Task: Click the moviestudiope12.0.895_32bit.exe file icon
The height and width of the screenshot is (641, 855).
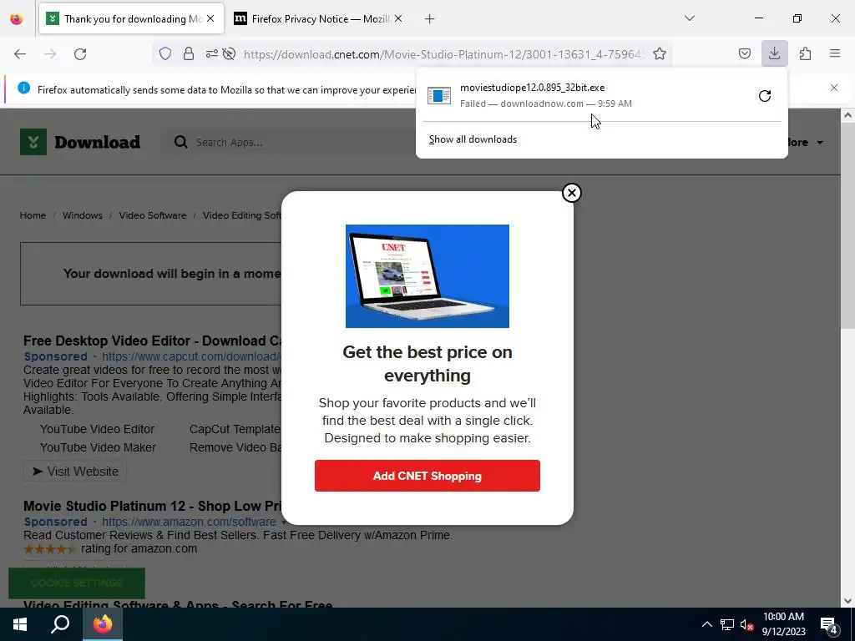Action: click(439, 95)
